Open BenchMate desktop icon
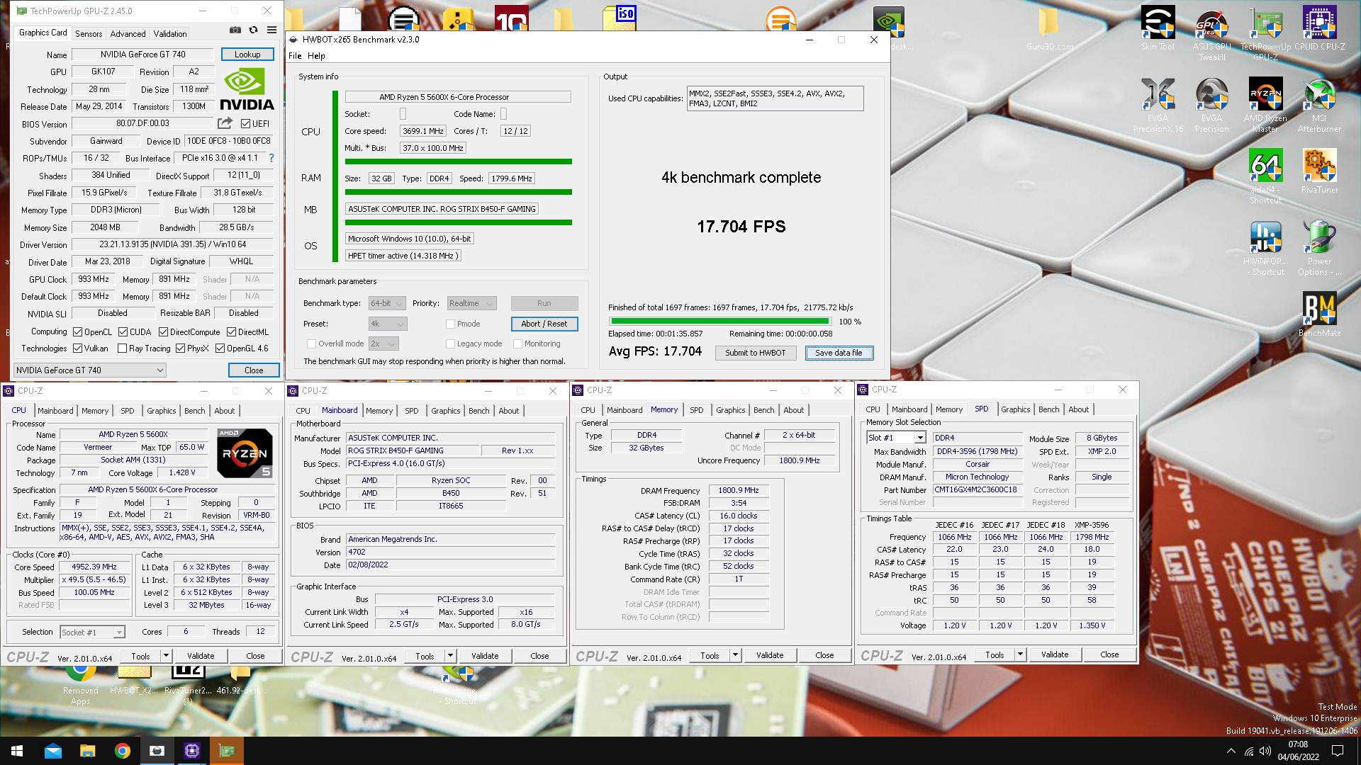The image size is (1361, 765). [1319, 314]
